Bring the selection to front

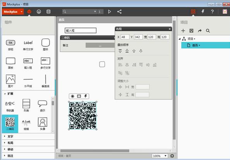click(x=120, y=51)
